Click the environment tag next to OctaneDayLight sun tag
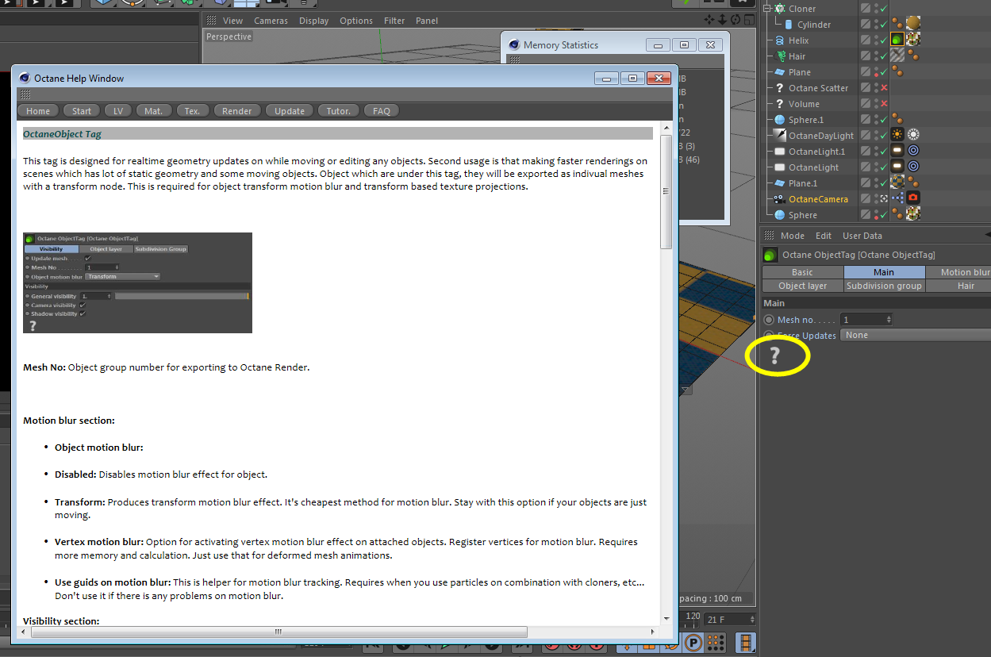 point(913,135)
